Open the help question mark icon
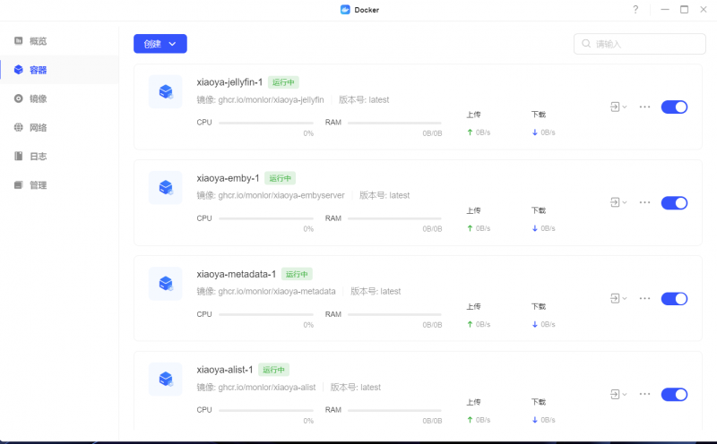The height and width of the screenshot is (444, 717). tap(635, 10)
